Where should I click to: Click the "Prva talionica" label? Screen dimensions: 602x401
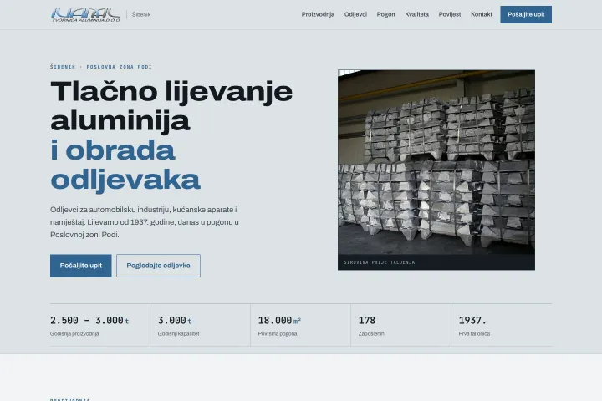(x=474, y=334)
